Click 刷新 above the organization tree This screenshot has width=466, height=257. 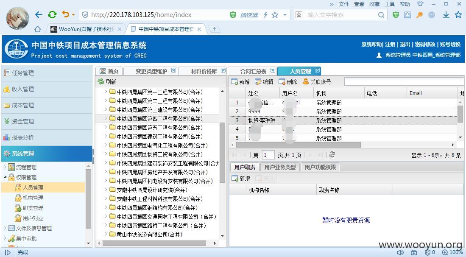(x=107, y=82)
